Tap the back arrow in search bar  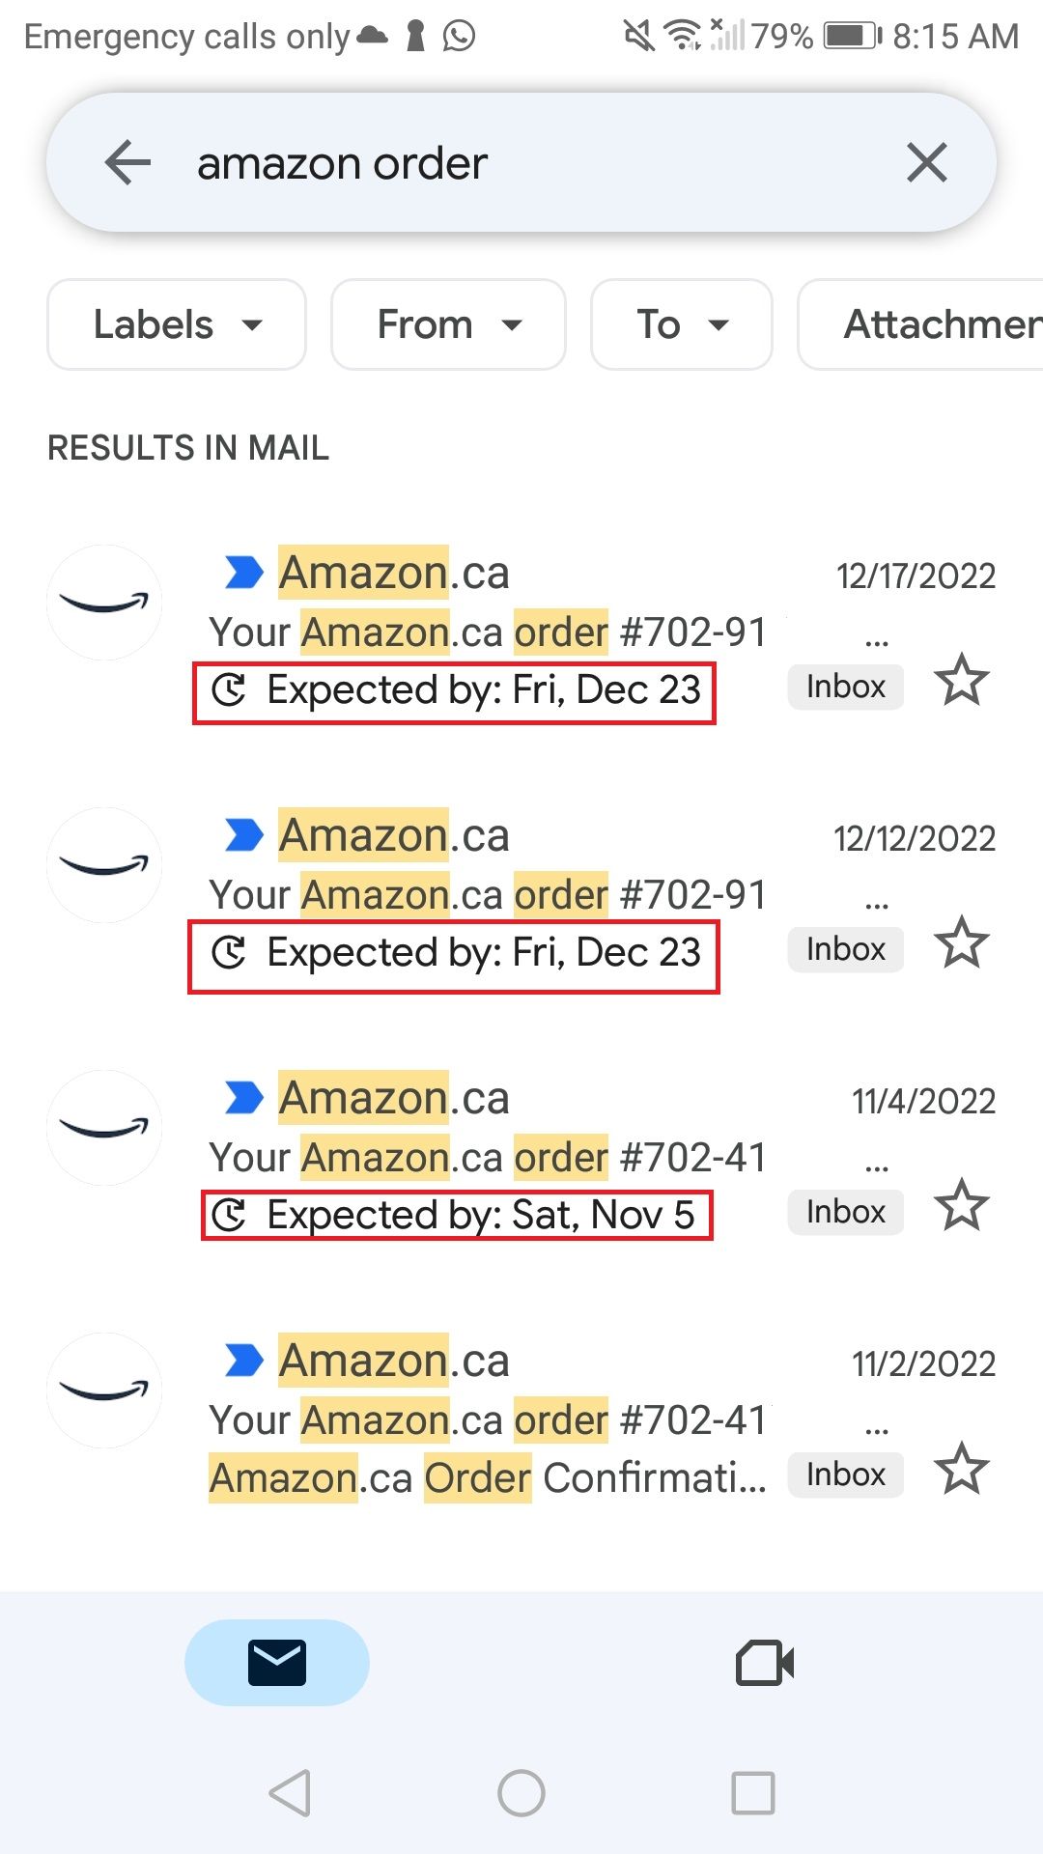pos(127,162)
